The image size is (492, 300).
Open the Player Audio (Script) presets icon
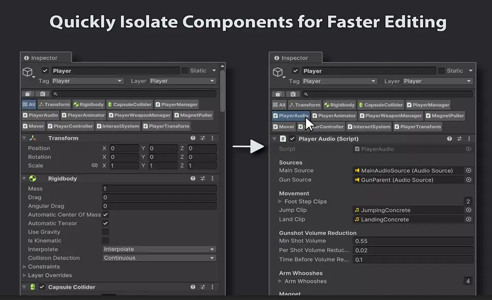point(459,139)
